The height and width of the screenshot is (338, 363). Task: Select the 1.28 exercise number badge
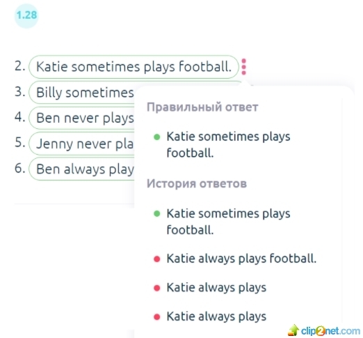coord(26,15)
